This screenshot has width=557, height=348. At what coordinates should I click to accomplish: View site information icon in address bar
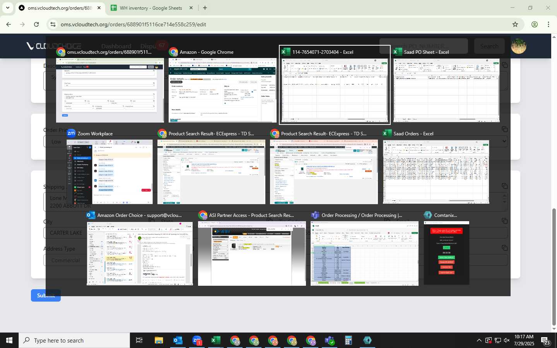click(x=53, y=24)
